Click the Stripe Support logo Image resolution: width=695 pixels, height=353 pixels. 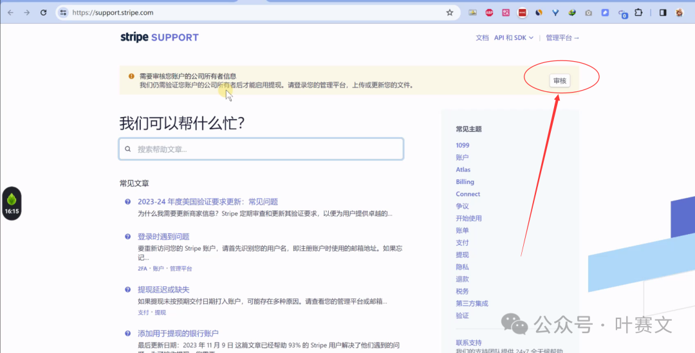159,37
